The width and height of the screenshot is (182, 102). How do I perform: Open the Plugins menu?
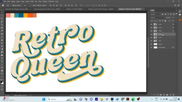(45, 1)
